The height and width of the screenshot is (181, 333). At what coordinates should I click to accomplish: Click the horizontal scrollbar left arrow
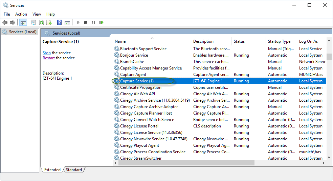[x=115, y=163]
